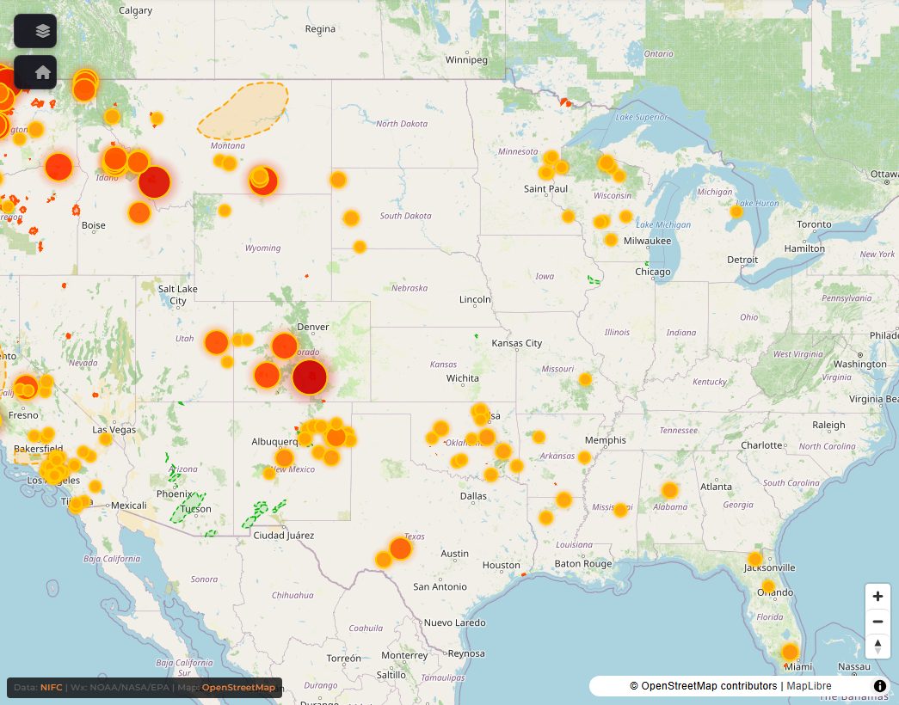Image resolution: width=899 pixels, height=705 pixels.
Task: Zoom in with the plus button
Action: [877, 596]
